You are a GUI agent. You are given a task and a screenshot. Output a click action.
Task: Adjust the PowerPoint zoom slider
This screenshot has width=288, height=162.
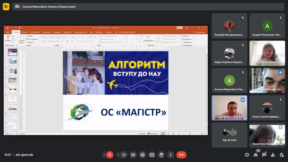(x=190, y=134)
